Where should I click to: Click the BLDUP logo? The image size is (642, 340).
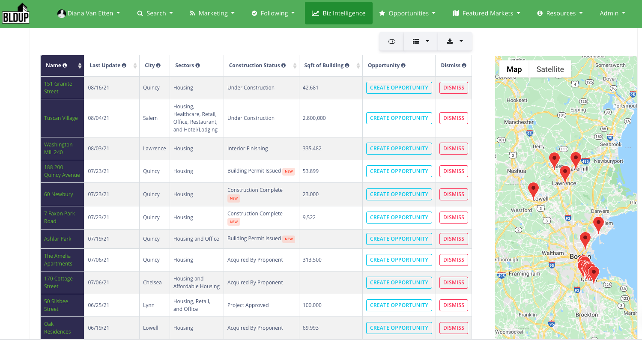point(15,13)
